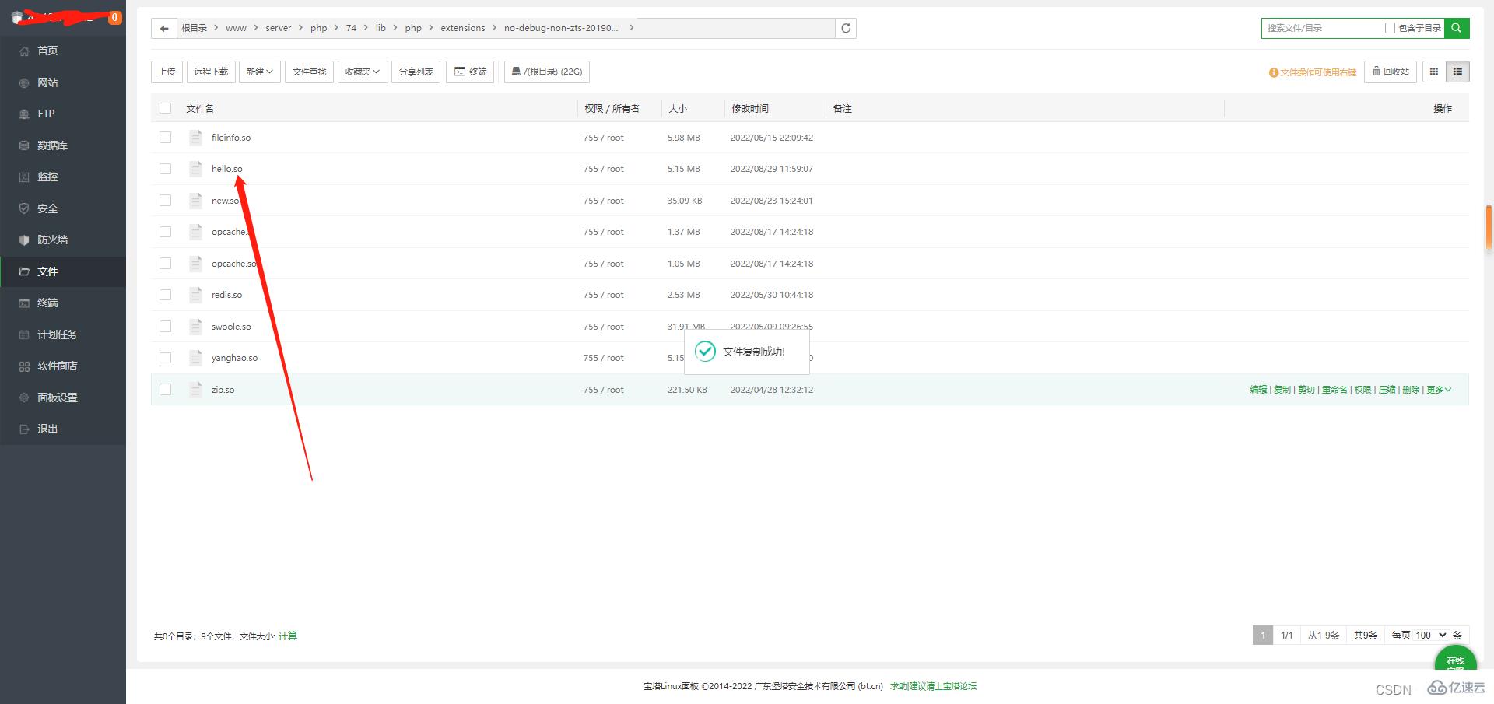
Task: Click 删除 for zip.so
Action: [1411, 390]
